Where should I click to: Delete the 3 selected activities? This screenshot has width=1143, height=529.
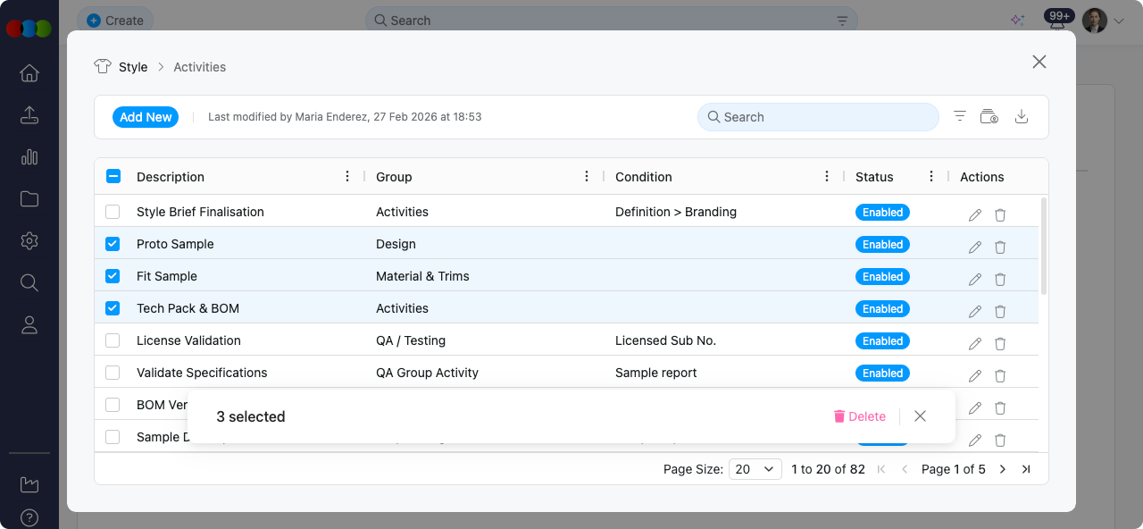point(859,416)
